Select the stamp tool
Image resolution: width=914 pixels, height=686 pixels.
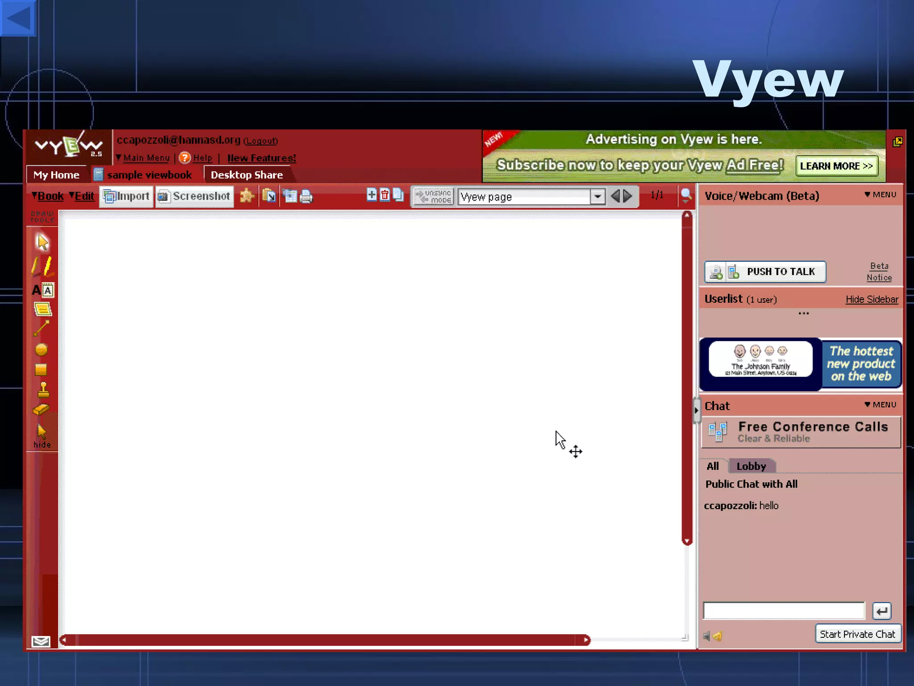point(43,389)
